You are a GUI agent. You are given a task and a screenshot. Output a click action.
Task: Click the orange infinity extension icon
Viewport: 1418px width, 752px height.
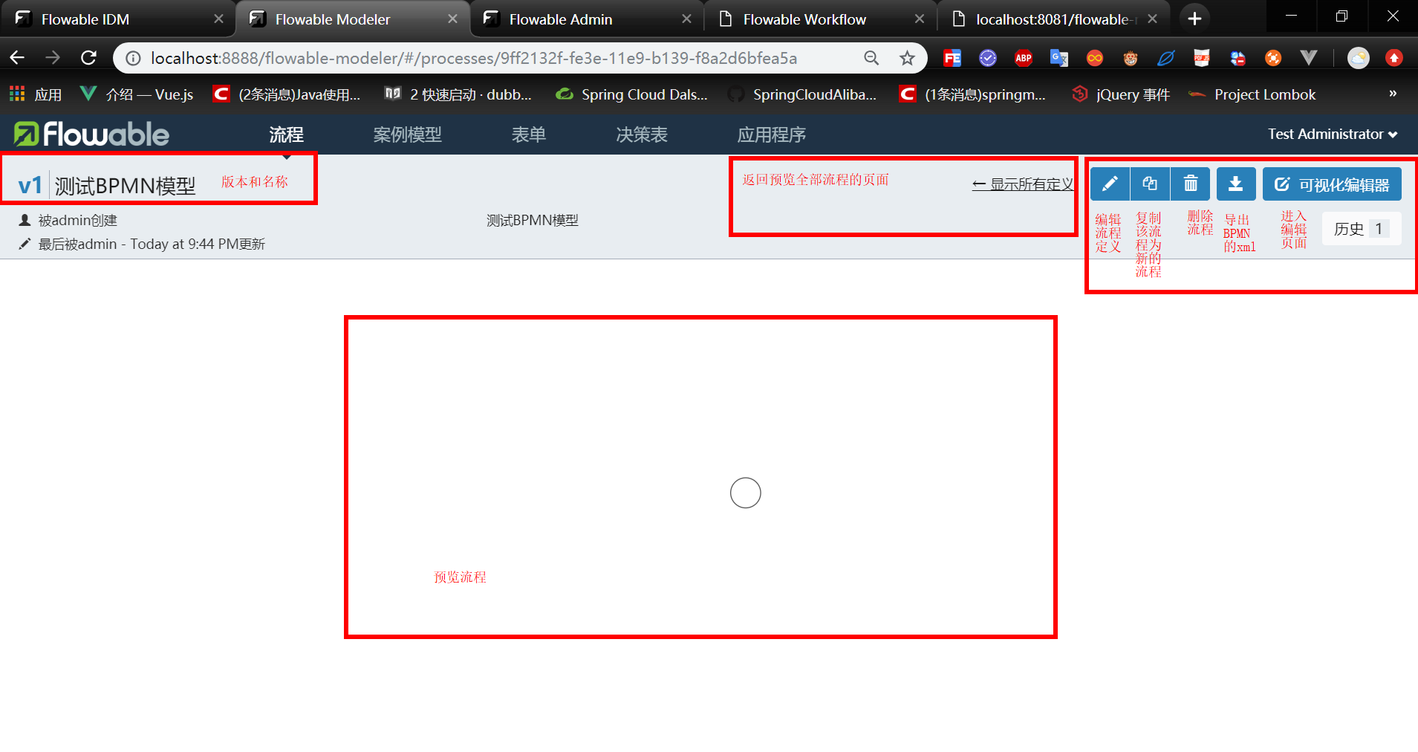point(1095,58)
